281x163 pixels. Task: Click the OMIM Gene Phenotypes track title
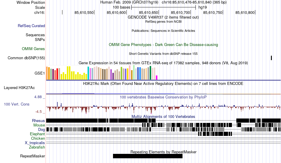[163, 45]
